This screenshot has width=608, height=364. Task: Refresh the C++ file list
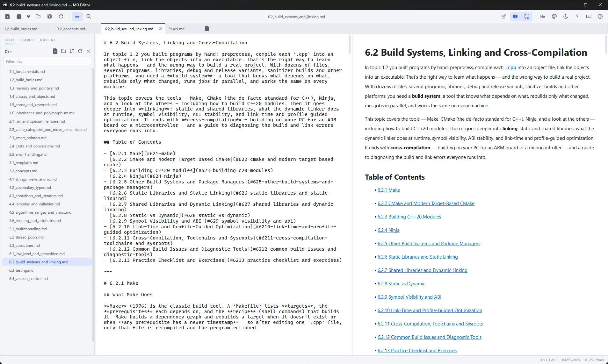click(x=80, y=51)
